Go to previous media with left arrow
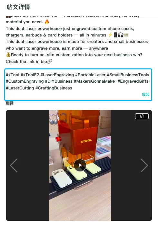The height and width of the screenshot is (226, 158). [14, 165]
